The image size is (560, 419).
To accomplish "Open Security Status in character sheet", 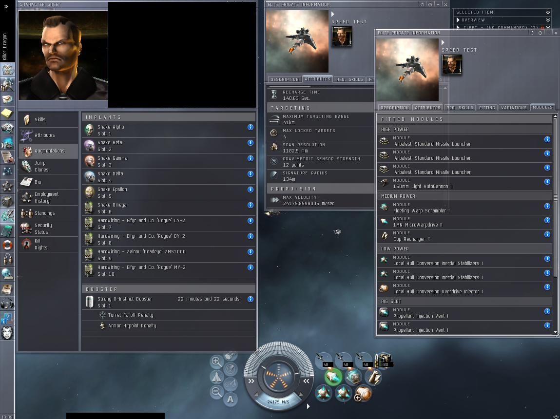I will click(x=48, y=229).
